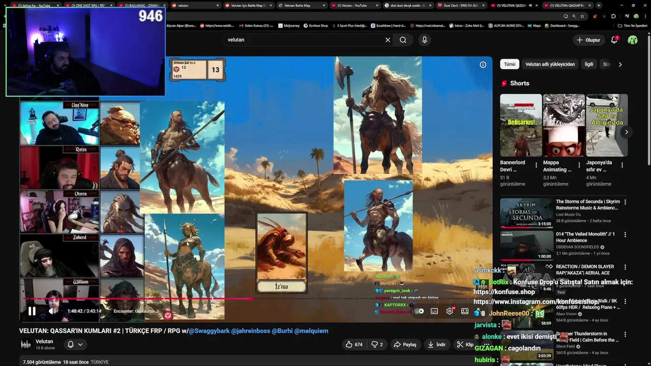Open options for Bannerlord Devri short

click(x=536, y=165)
